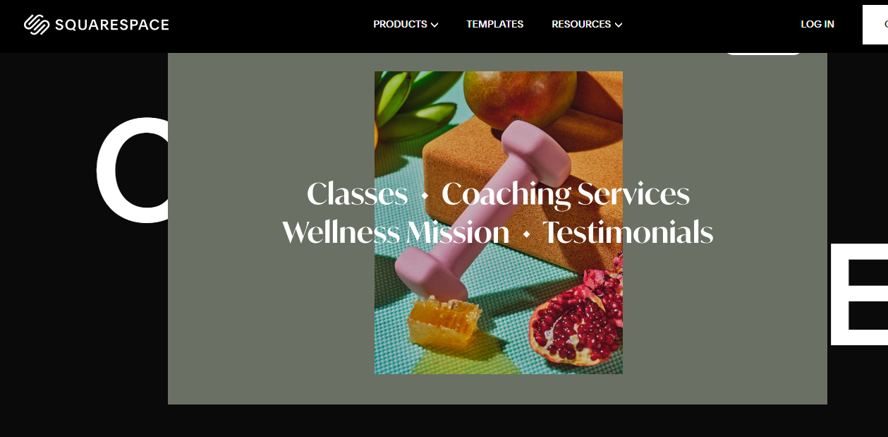This screenshot has width=888, height=437.
Task: Click the chevron next to Products
Action: pos(434,25)
